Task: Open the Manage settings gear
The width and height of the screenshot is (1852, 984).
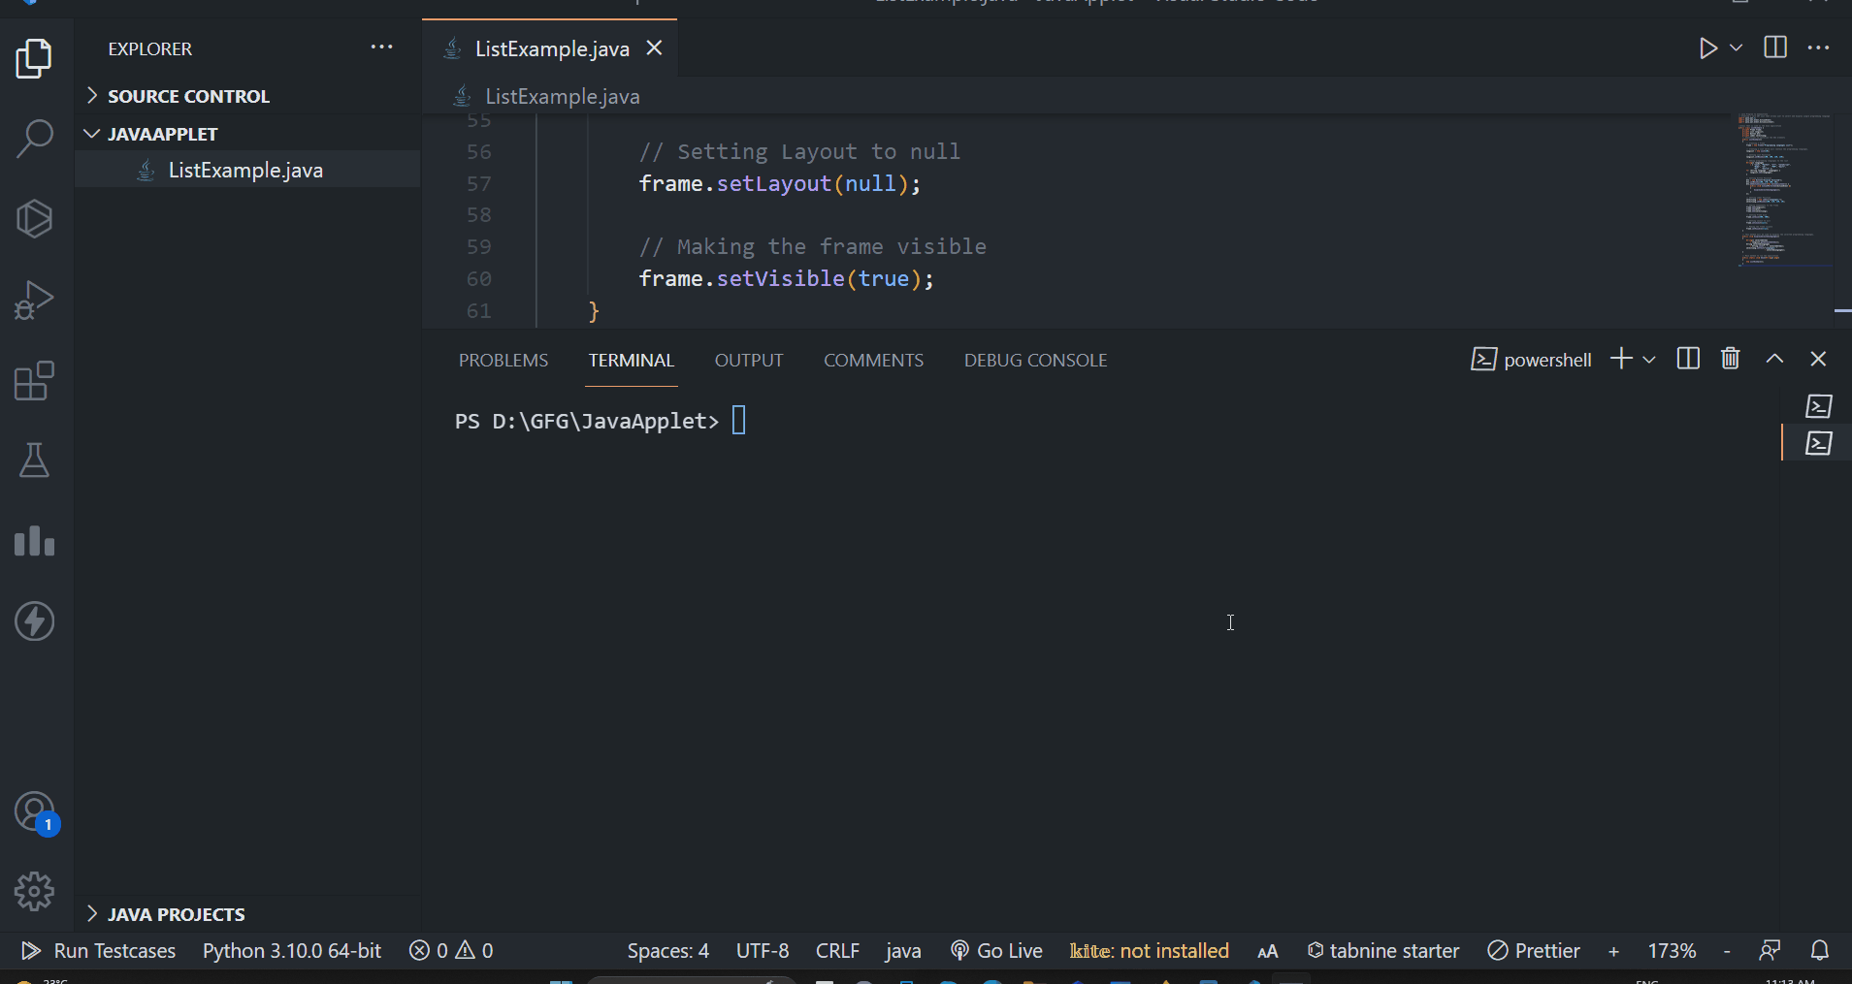Action: tap(35, 891)
